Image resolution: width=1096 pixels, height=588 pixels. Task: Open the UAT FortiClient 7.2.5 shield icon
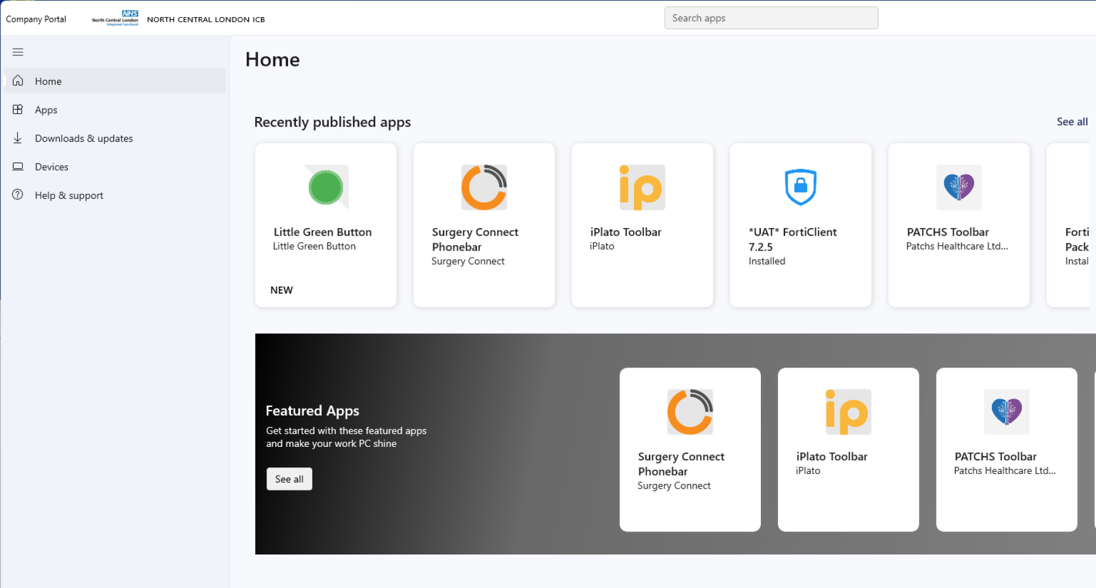pyautogui.click(x=800, y=188)
